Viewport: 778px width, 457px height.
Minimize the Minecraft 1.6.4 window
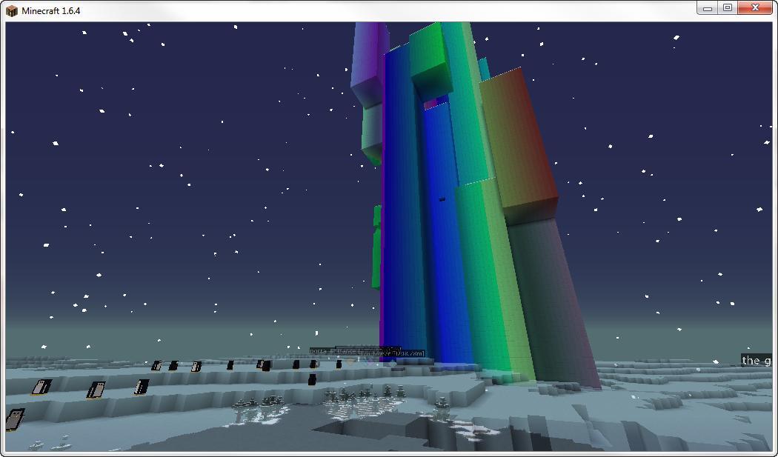(708, 8)
